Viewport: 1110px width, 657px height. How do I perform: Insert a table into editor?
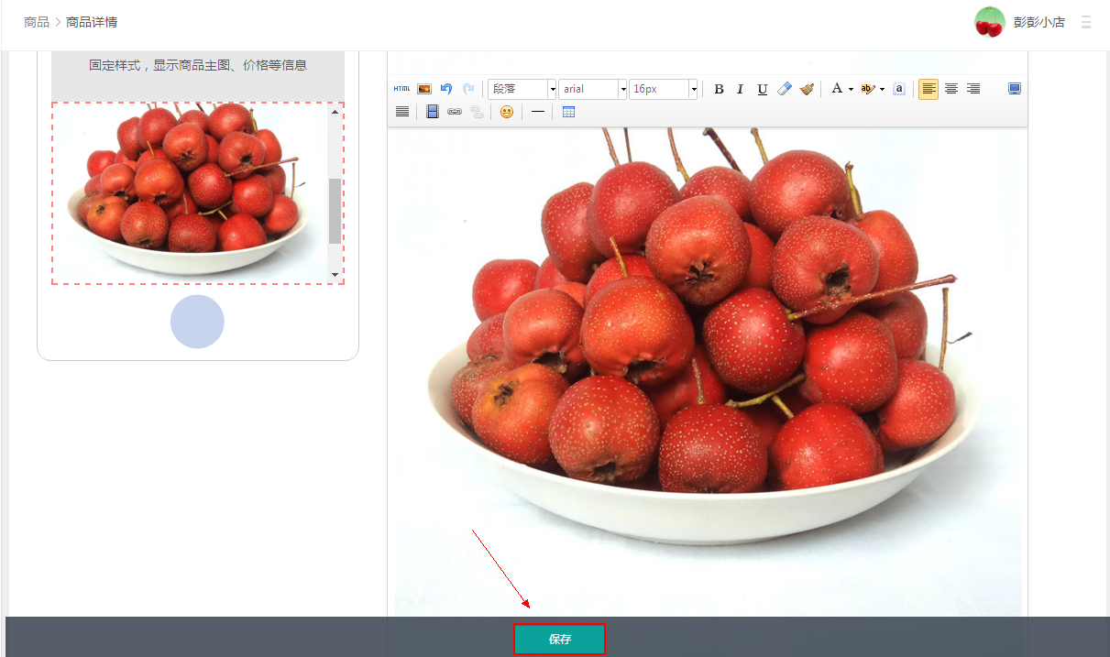pyautogui.click(x=568, y=112)
